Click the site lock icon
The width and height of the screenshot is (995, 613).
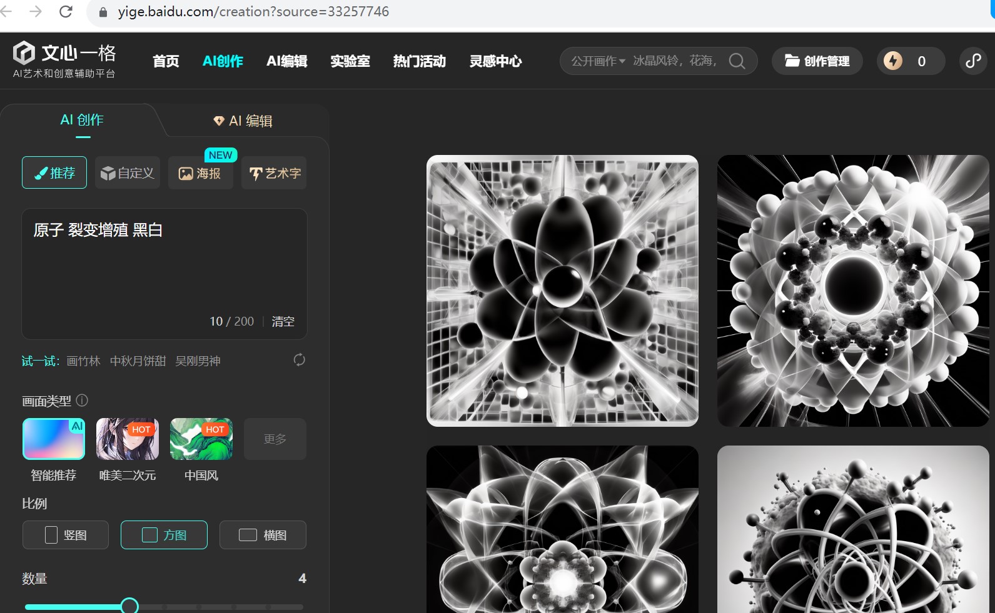[103, 12]
